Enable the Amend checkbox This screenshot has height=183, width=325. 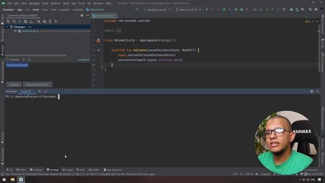tap(8, 59)
